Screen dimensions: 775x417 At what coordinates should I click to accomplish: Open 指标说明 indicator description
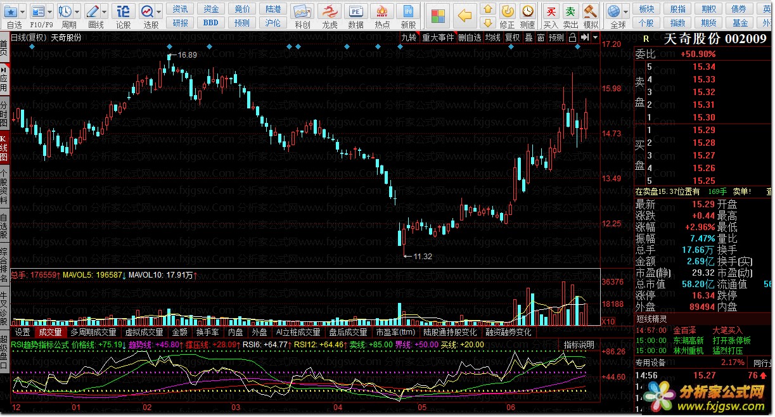coord(579,345)
